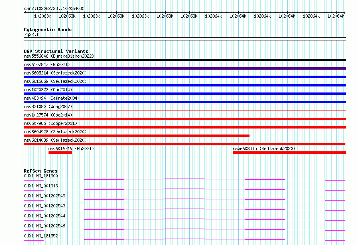The width and height of the screenshot is (357, 245).
Task: Open transcript CUX1|NM_001202545 label
Action: pyautogui.click(x=45, y=196)
